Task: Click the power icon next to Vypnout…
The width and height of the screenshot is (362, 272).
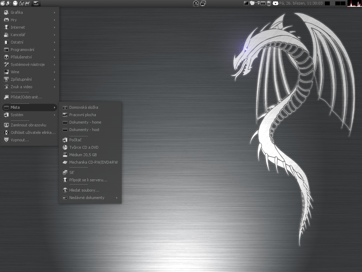Action: [x=6, y=140]
